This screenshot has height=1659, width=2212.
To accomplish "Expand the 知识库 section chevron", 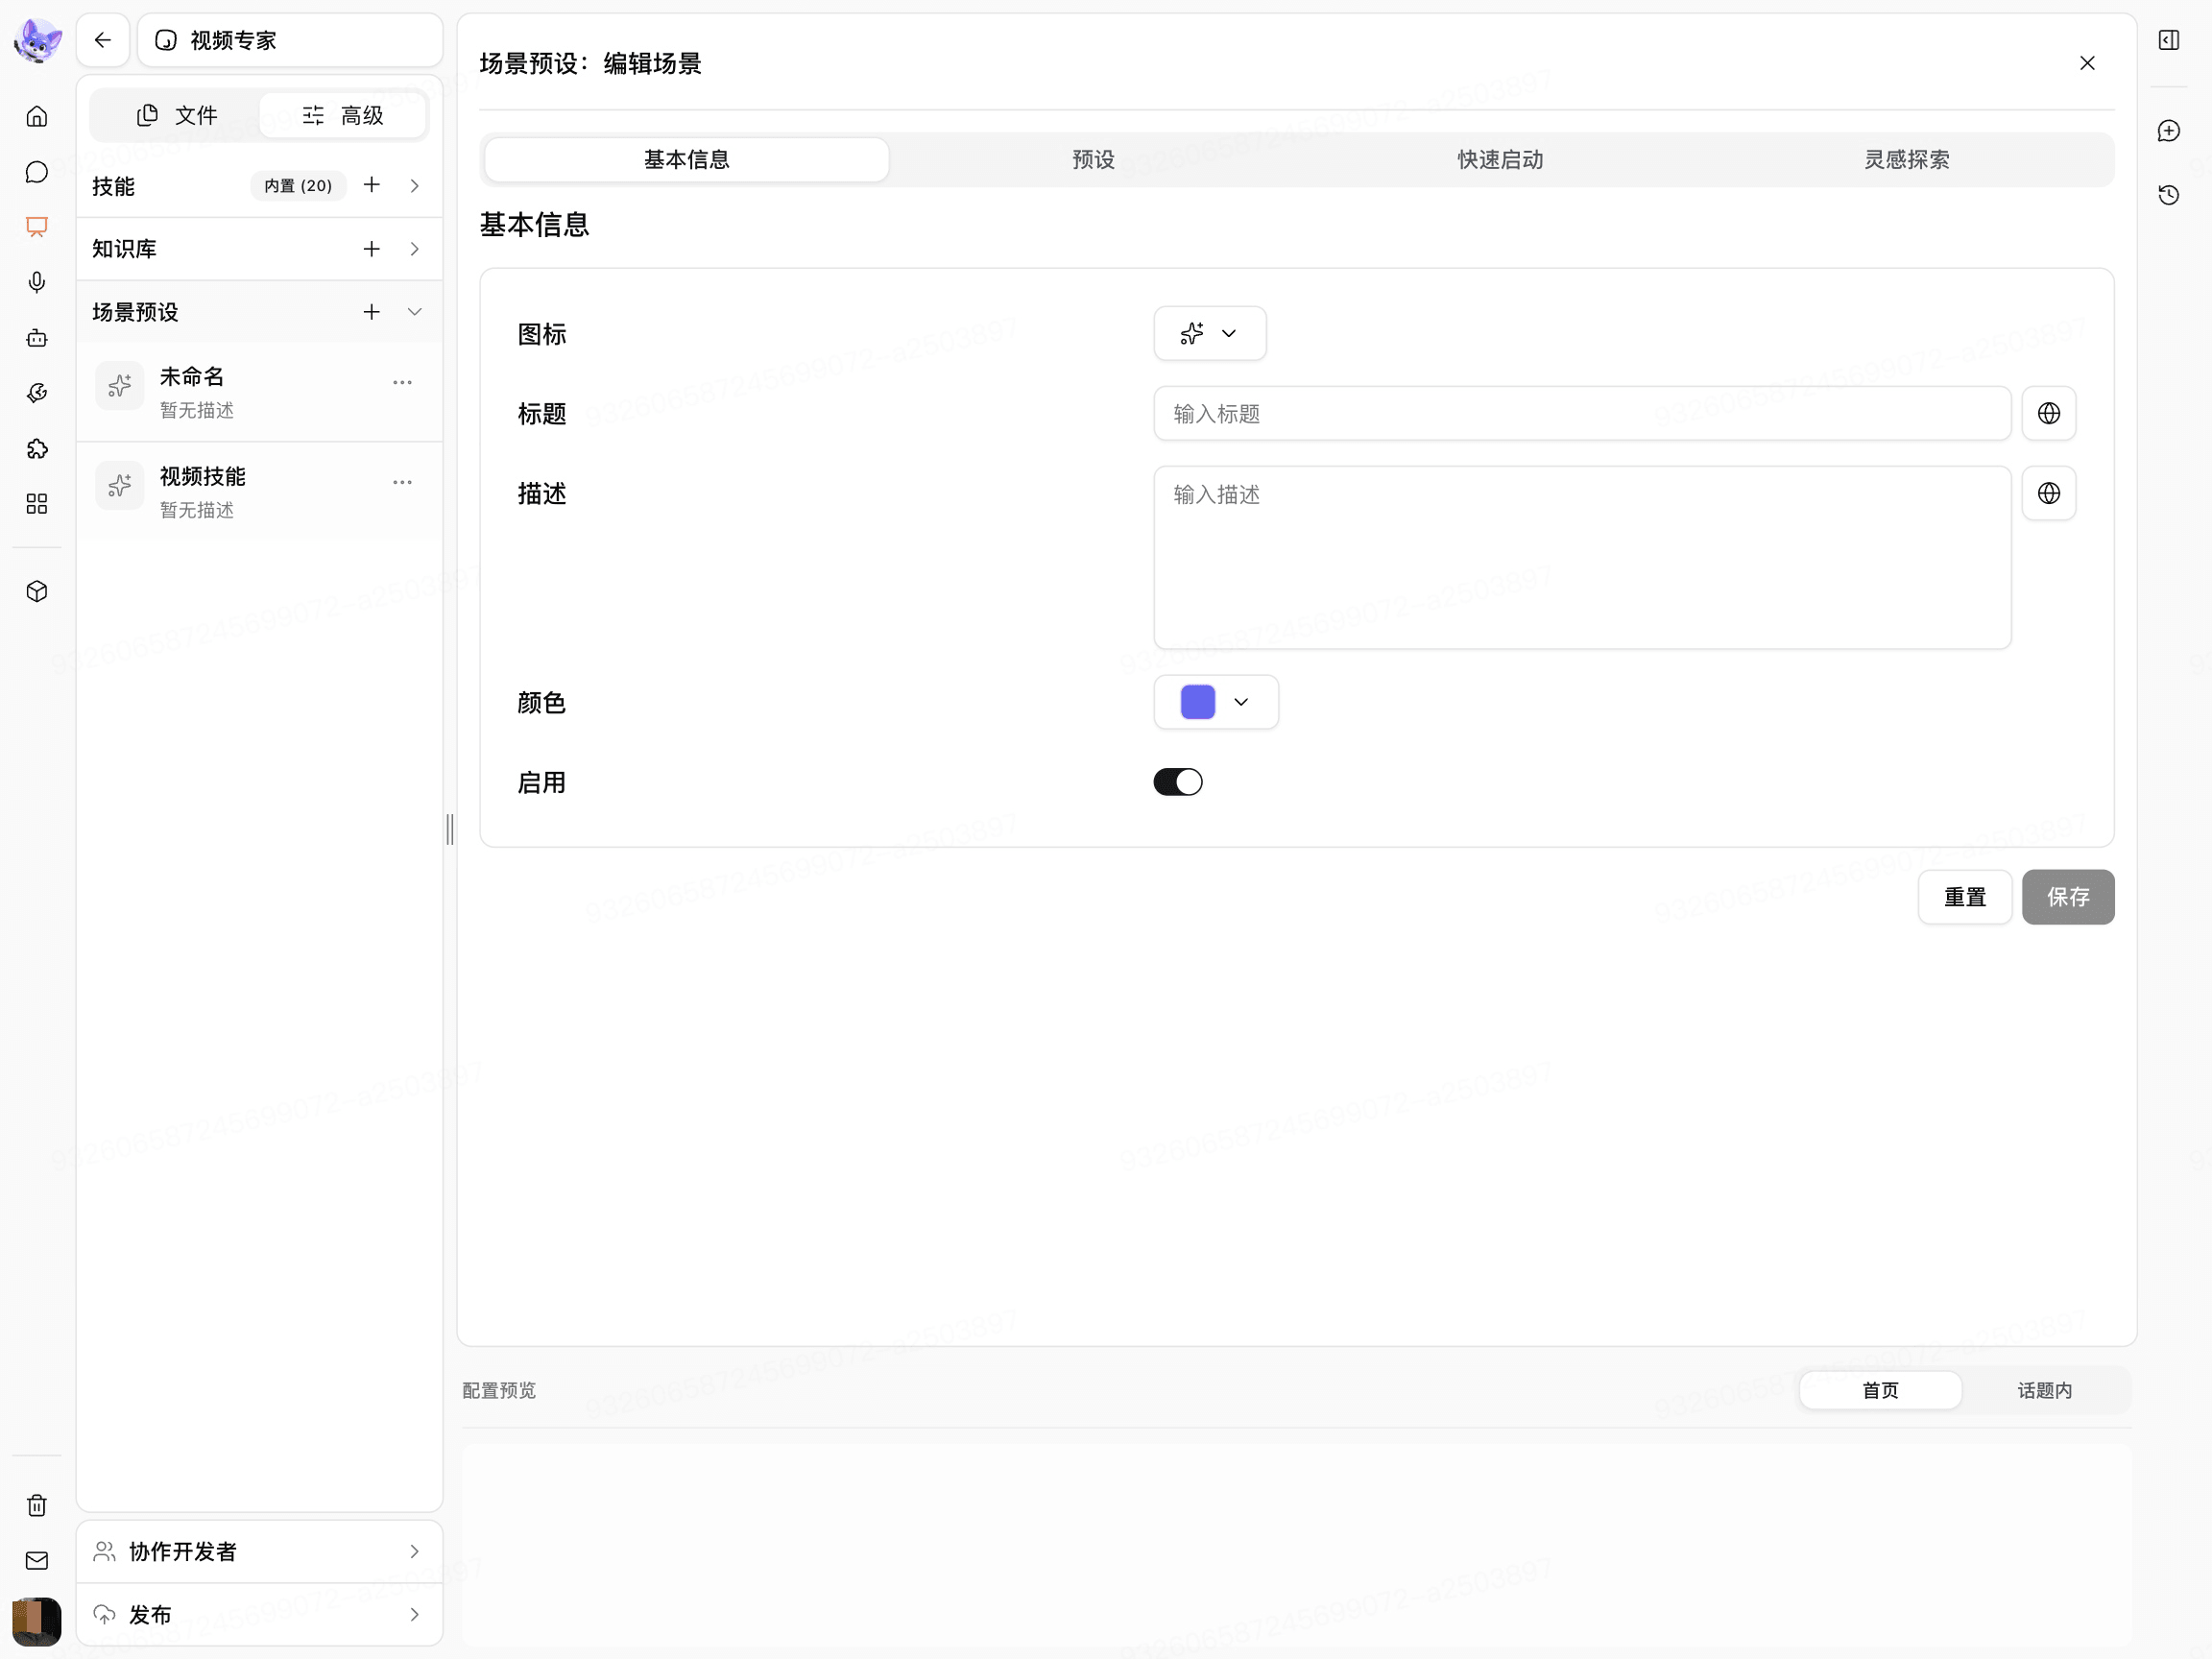I will [415, 249].
